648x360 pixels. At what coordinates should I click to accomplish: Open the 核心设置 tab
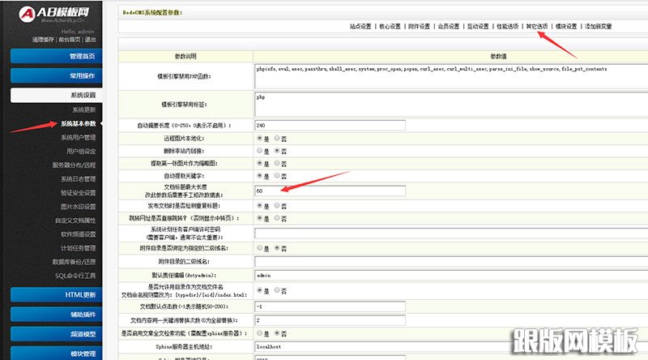pos(390,26)
